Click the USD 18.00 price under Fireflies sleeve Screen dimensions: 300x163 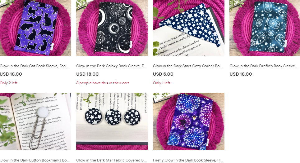241,74
